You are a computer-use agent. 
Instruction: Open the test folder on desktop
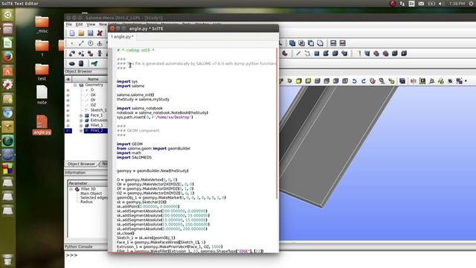click(x=42, y=72)
